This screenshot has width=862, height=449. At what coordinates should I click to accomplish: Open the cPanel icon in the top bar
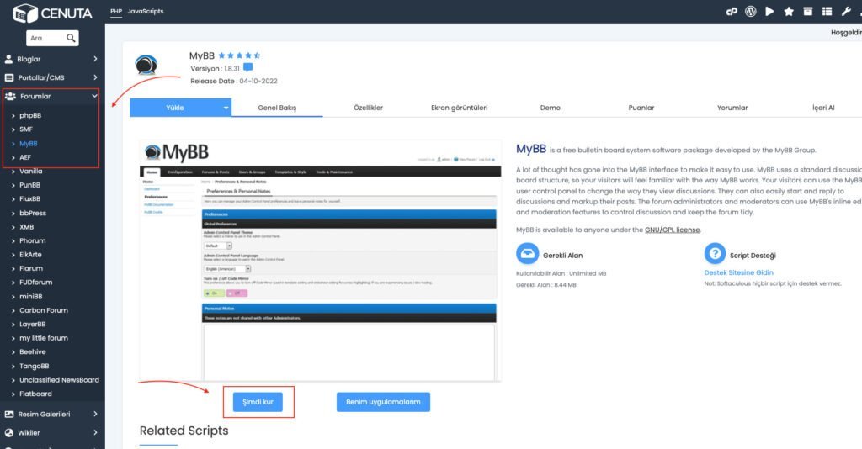732,12
